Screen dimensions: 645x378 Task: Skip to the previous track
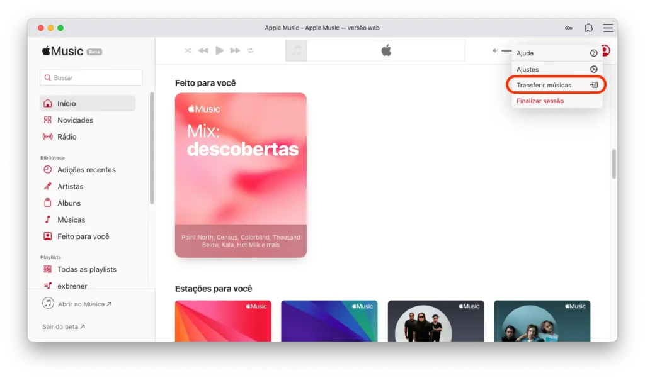click(x=203, y=51)
